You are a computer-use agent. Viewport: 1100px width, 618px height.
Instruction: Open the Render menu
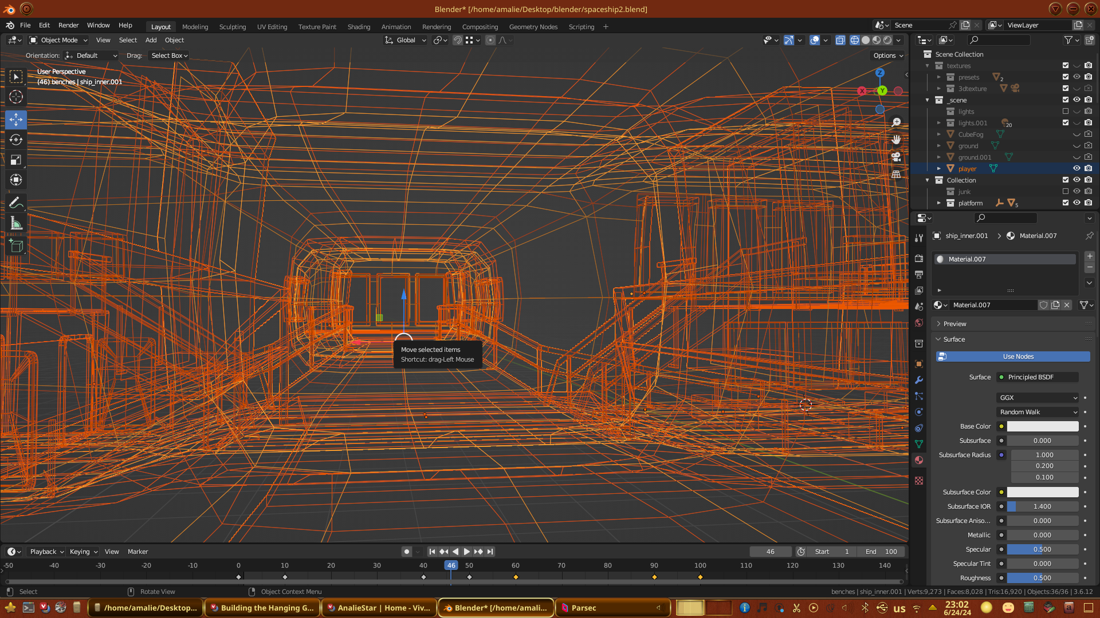pyautogui.click(x=68, y=25)
